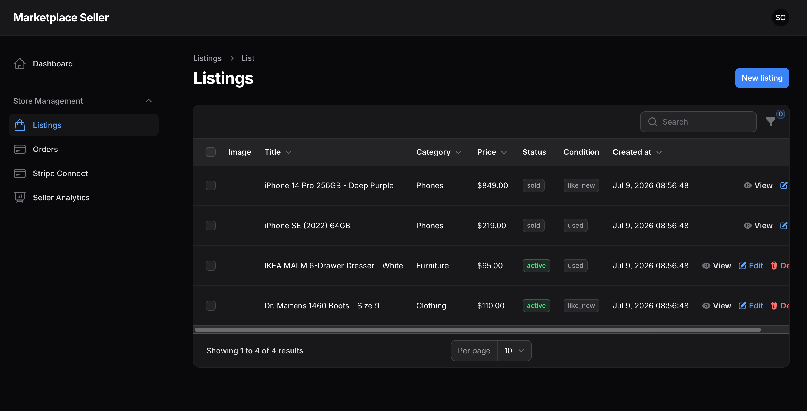The height and width of the screenshot is (411, 807).
Task: Open the Per page 10 dropdown
Action: point(514,351)
